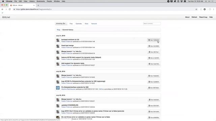Click the 'July 25, 2018' date heading
Screen dimensions: 216x121
[60, 72]
